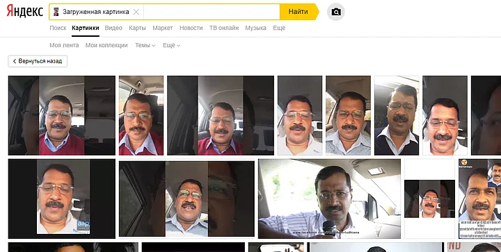Screen dimensions: 501x252
Task: Go to the Маркет tab
Action: [163, 28]
